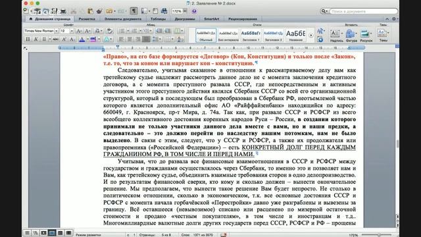Switch to the Разметка tab

87,19
